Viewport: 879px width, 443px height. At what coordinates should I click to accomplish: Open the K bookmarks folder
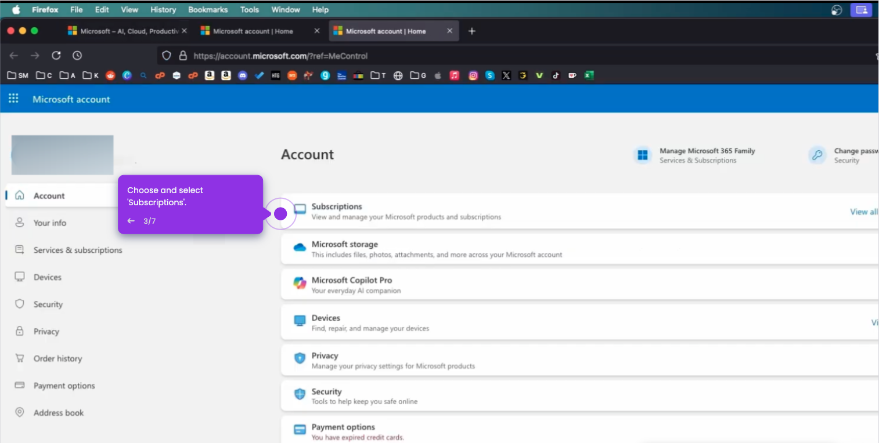pyautogui.click(x=91, y=75)
